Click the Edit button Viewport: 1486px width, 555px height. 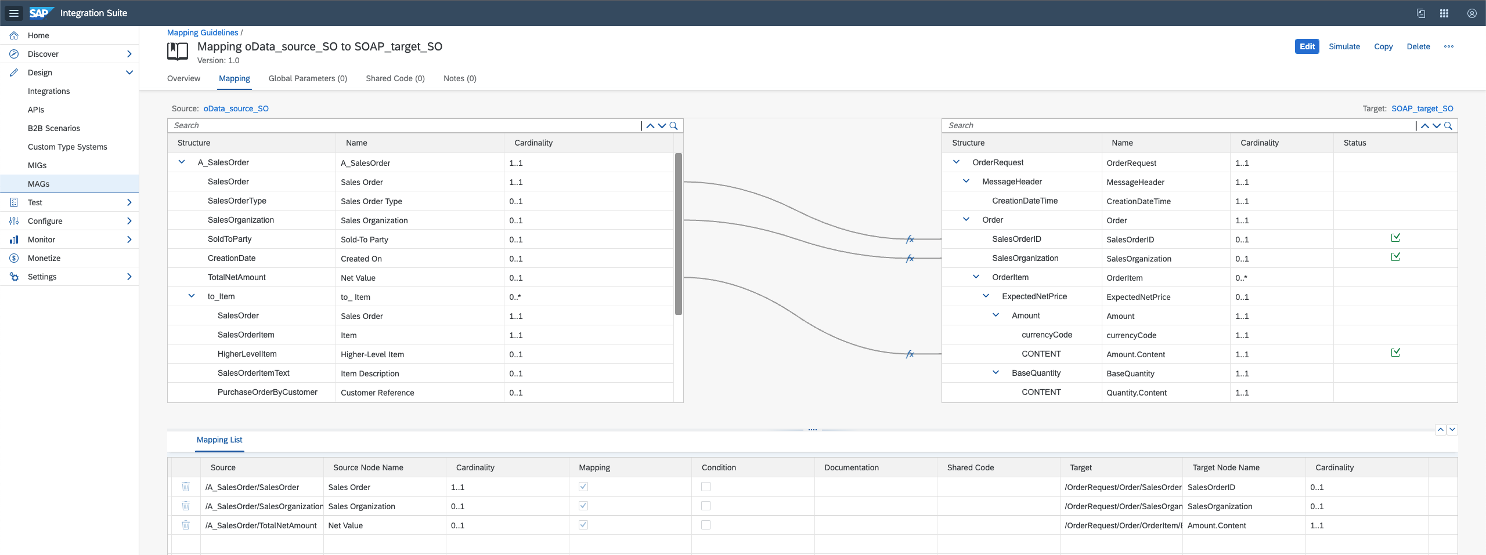tap(1307, 46)
